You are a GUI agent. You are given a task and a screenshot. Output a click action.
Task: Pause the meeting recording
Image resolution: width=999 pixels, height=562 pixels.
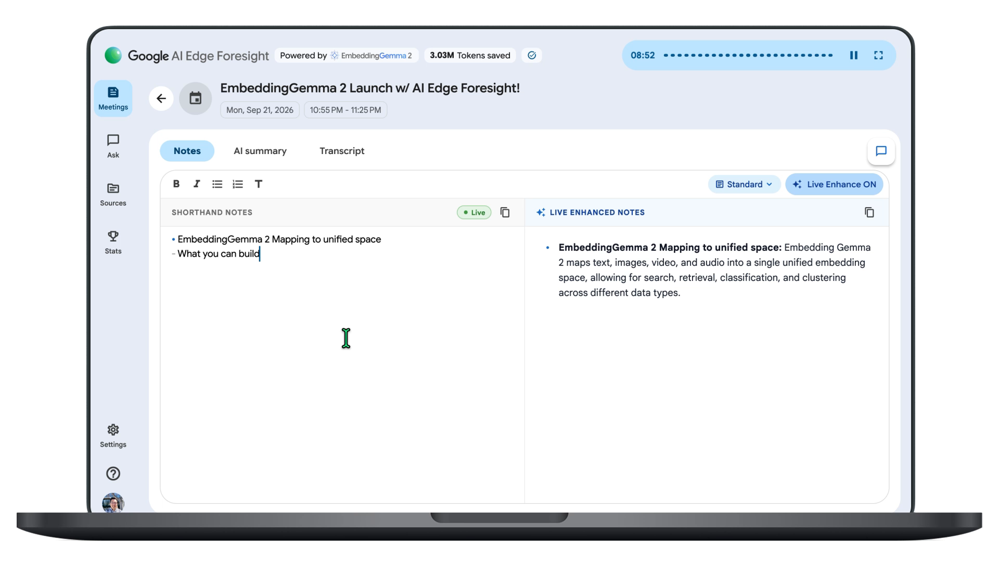tap(854, 55)
